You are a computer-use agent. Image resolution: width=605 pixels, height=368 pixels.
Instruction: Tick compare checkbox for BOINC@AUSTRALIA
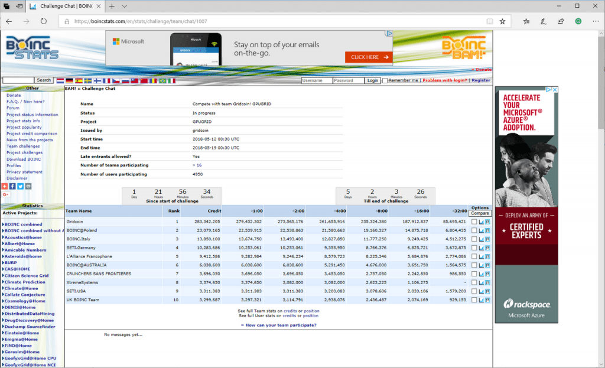[474, 265]
